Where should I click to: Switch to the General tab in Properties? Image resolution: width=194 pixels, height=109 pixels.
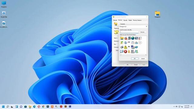[115, 20]
